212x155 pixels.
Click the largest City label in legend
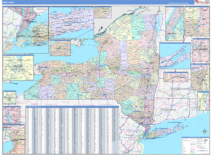[206, 140]
